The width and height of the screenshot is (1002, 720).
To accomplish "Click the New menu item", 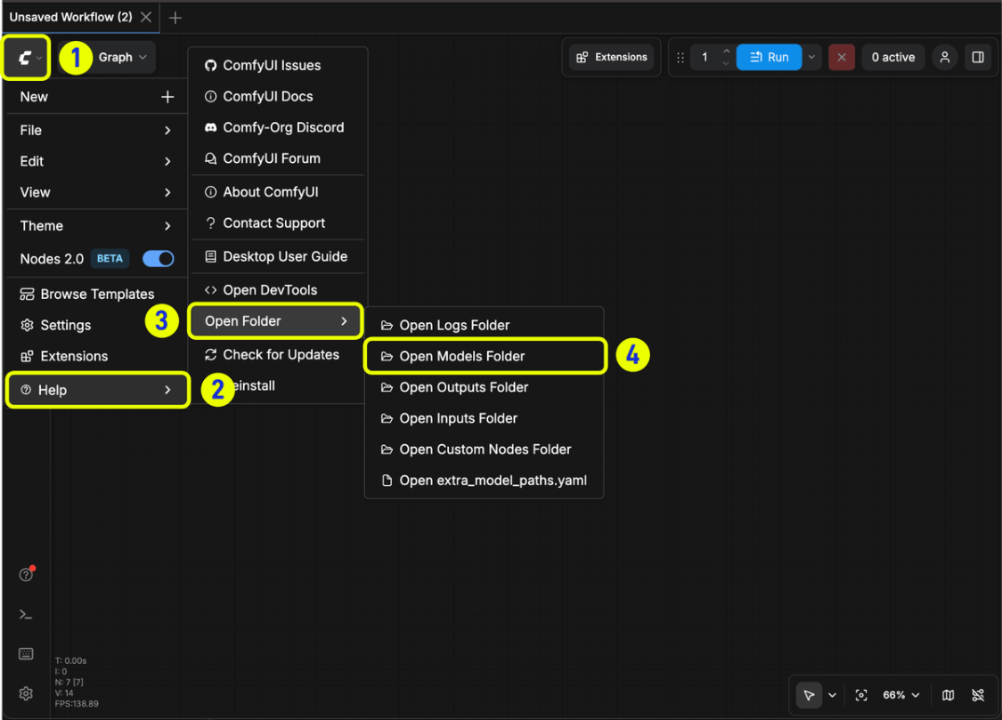I will [96, 97].
